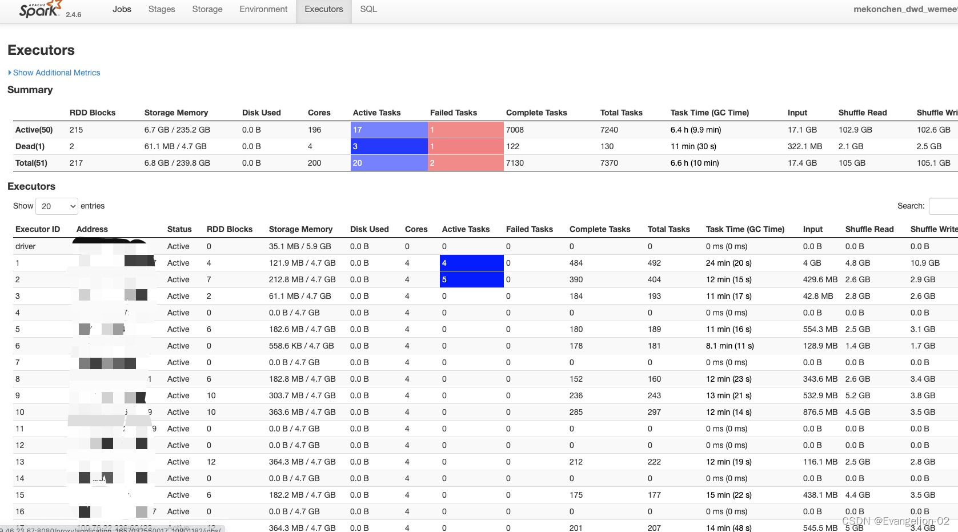Open the Environment tab

pyautogui.click(x=263, y=9)
